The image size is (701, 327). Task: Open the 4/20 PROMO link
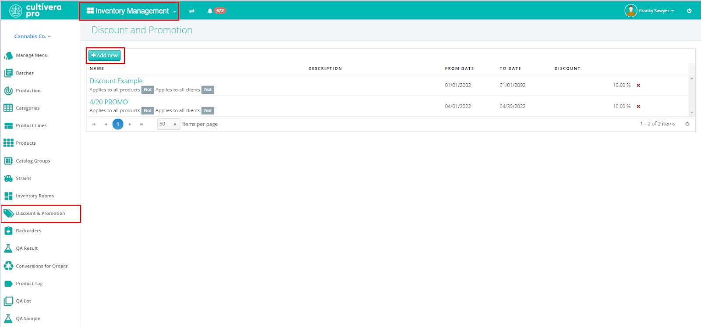click(109, 102)
